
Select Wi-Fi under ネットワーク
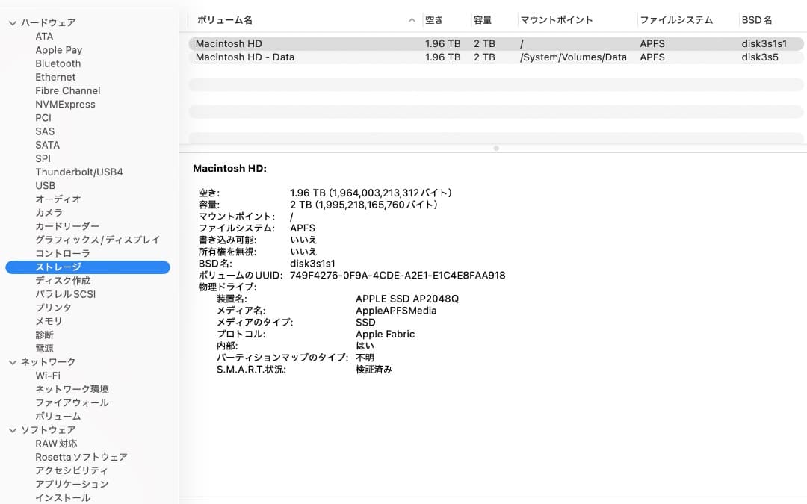click(47, 375)
